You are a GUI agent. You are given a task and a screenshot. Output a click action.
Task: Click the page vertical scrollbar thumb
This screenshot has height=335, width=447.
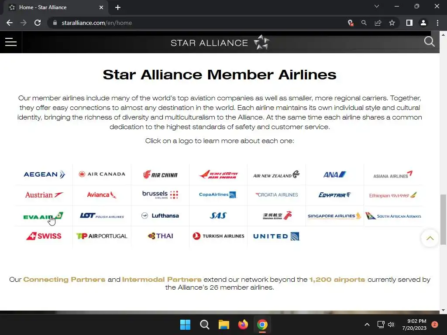pyautogui.click(x=443, y=220)
